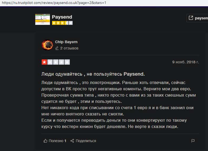This screenshot has height=151, width=208.
Task: Click the share icon next to Поделиться
Action: [x=72, y=141]
